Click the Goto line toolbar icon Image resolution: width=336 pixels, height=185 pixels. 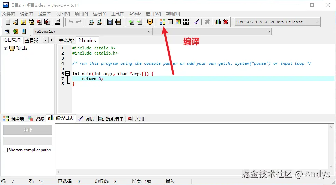coord(118,22)
